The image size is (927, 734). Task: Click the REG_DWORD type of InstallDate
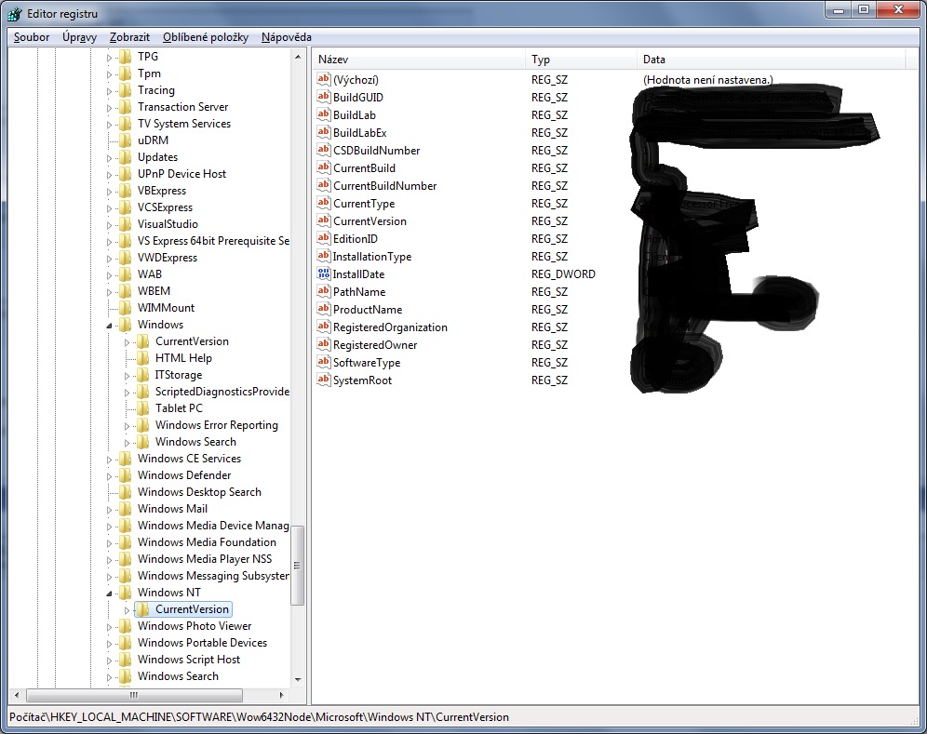(563, 274)
